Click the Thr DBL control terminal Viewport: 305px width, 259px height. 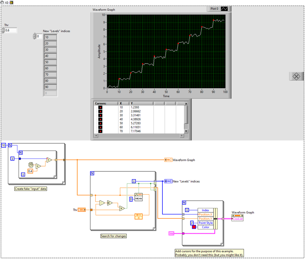(82, 210)
